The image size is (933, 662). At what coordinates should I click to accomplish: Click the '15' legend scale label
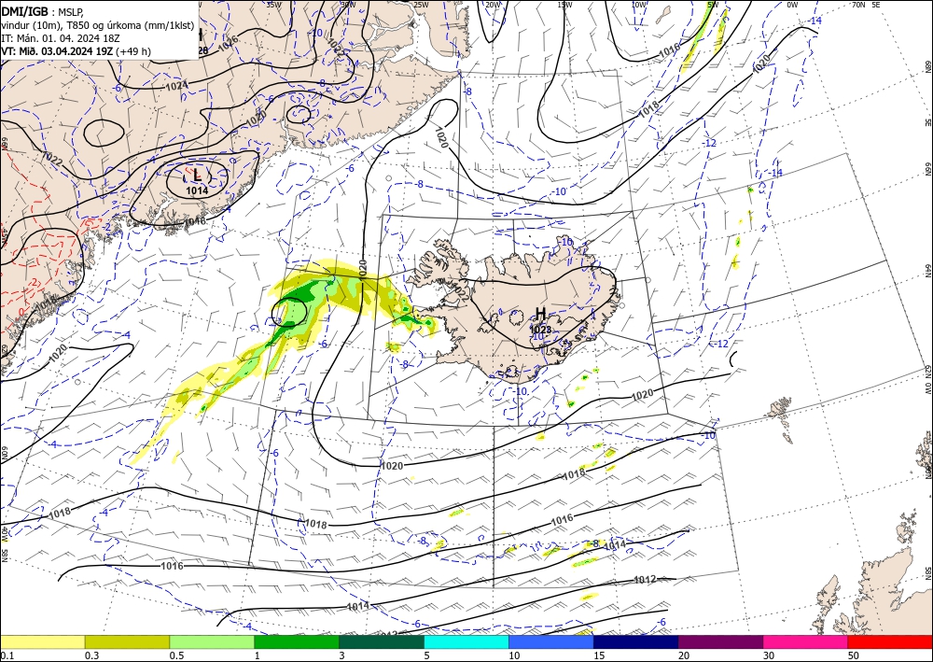tap(599, 655)
